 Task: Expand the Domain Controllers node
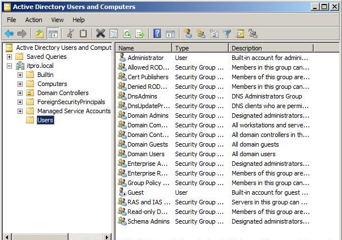20,93
